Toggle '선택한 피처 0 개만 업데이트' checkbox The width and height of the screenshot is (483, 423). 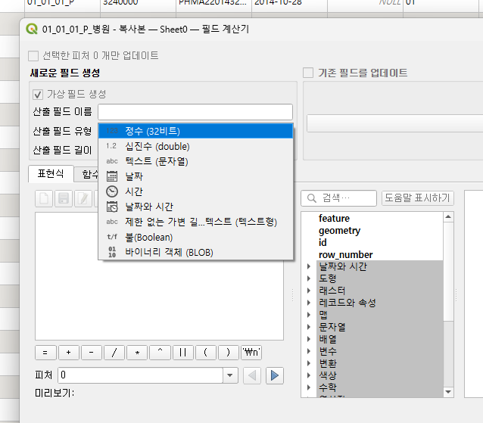point(33,56)
